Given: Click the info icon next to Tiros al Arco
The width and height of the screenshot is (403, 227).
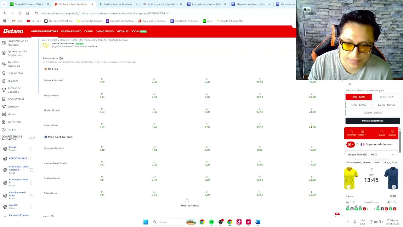Looking at the screenshot, I should click(61, 58).
